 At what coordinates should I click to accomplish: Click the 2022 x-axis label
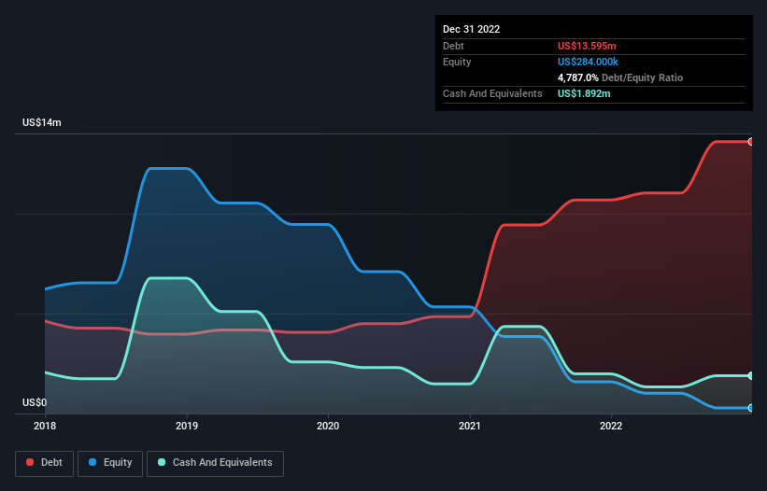611,426
